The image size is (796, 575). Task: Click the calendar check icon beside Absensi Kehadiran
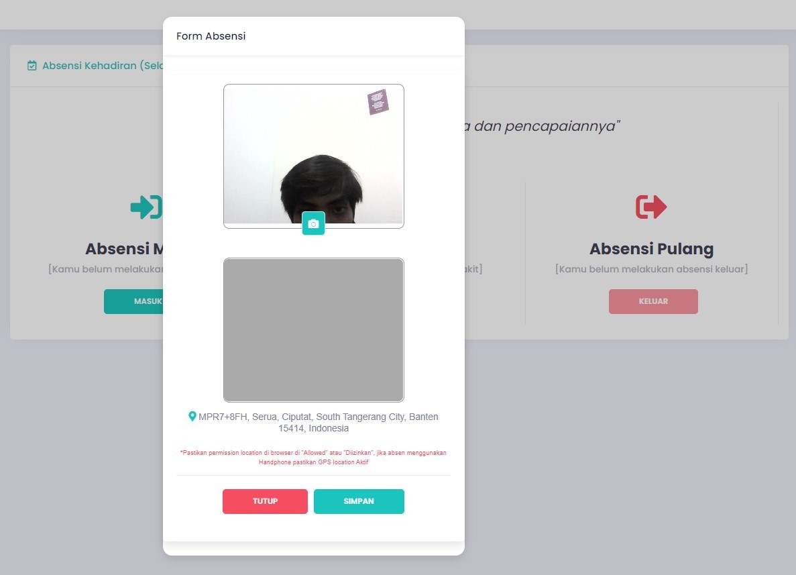pyautogui.click(x=32, y=66)
